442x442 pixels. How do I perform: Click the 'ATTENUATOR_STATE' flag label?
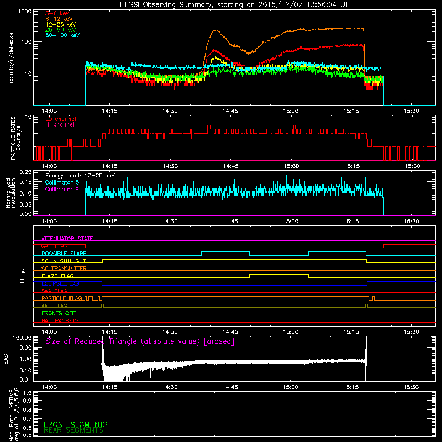pos(67,239)
